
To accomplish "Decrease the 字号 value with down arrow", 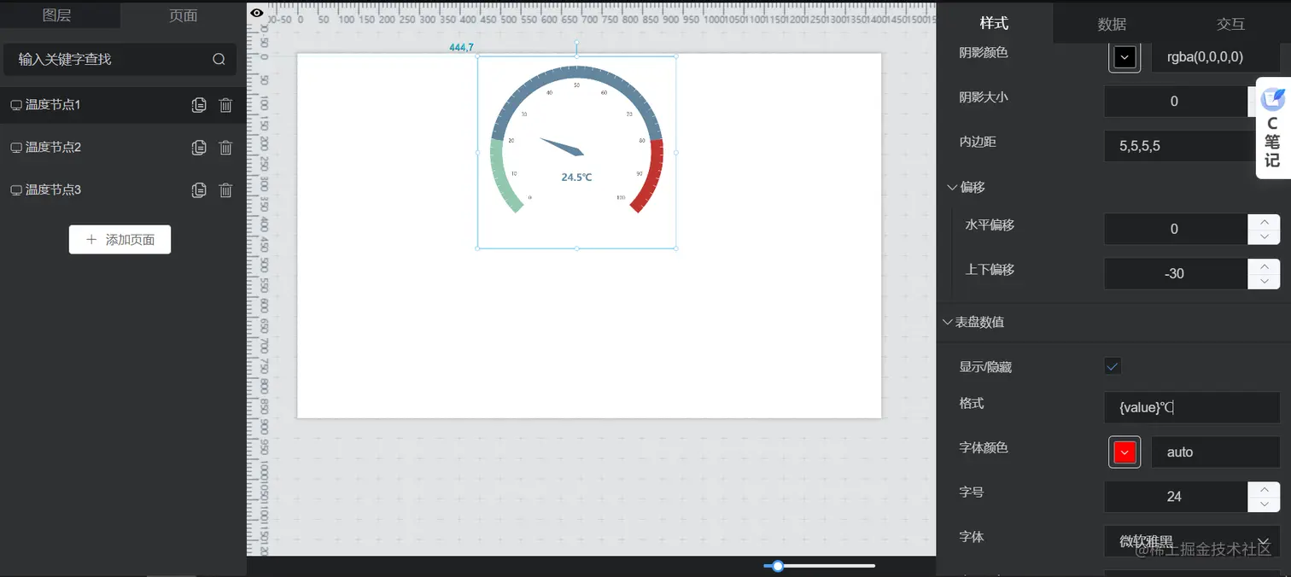I will [x=1264, y=504].
